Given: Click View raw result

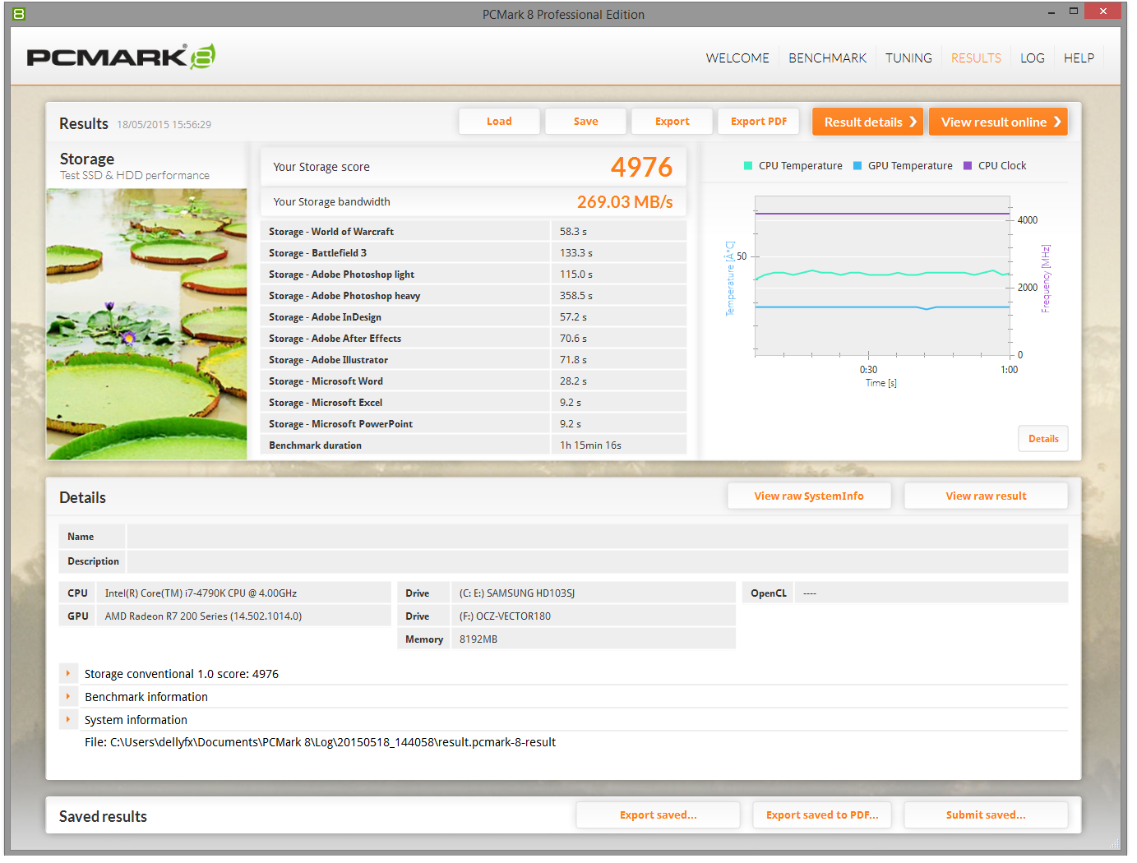Looking at the screenshot, I should click(x=986, y=496).
